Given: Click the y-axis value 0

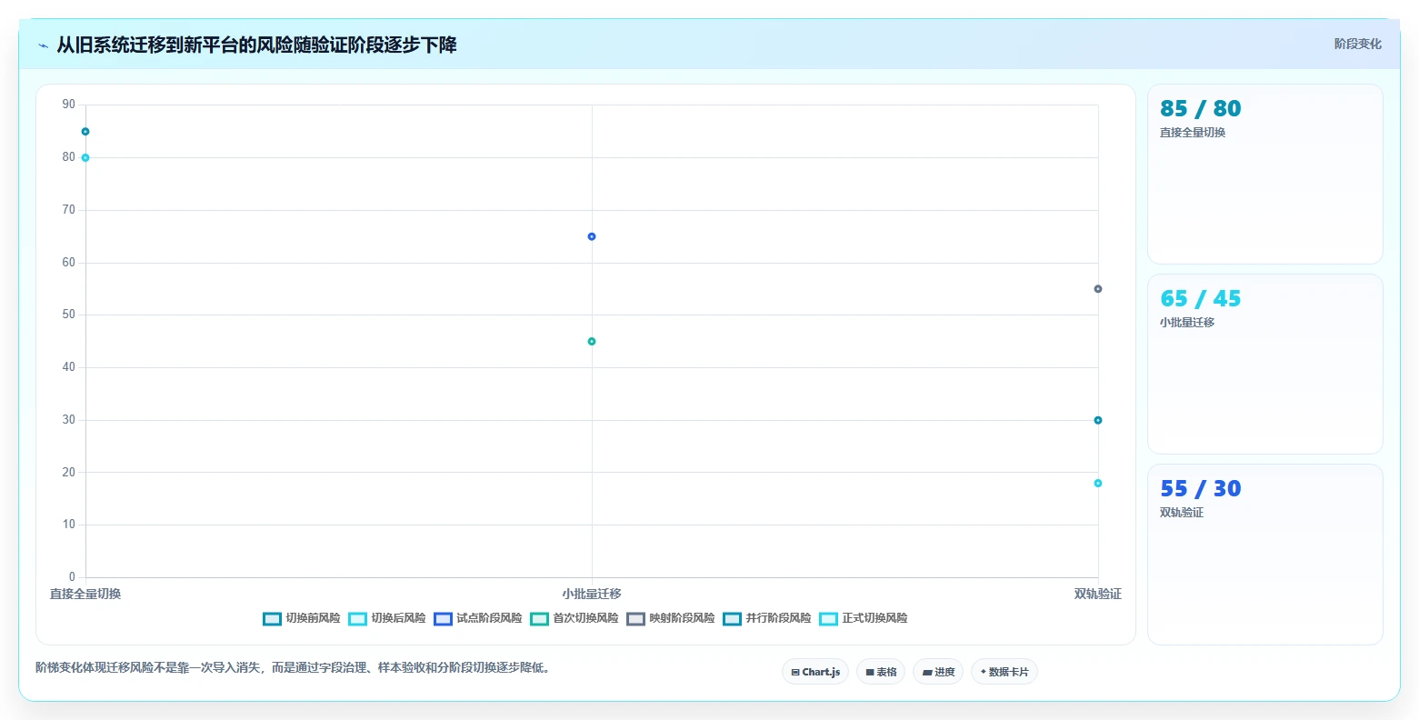Looking at the screenshot, I should (73, 577).
